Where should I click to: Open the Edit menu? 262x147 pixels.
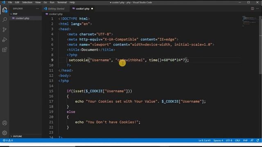click(17, 2)
